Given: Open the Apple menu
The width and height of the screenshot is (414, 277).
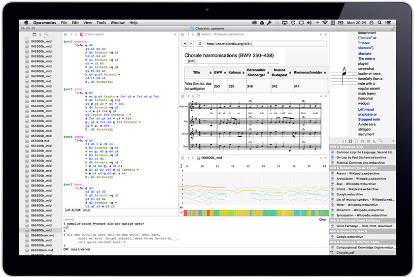Looking at the screenshot, I should point(26,23).
